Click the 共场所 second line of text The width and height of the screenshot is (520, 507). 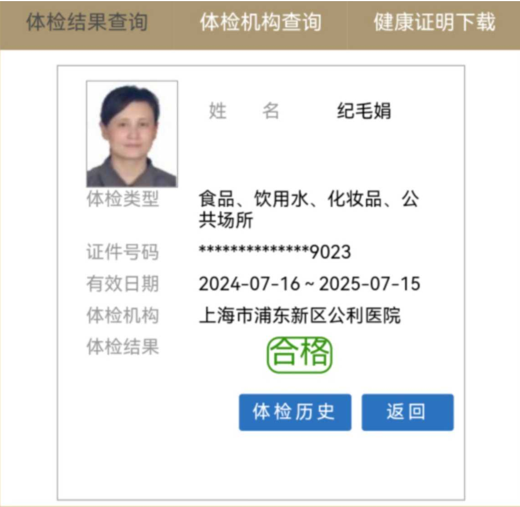point(226,220)
